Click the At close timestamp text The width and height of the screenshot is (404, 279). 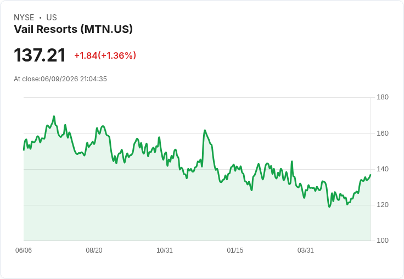(x=60, y=79)
